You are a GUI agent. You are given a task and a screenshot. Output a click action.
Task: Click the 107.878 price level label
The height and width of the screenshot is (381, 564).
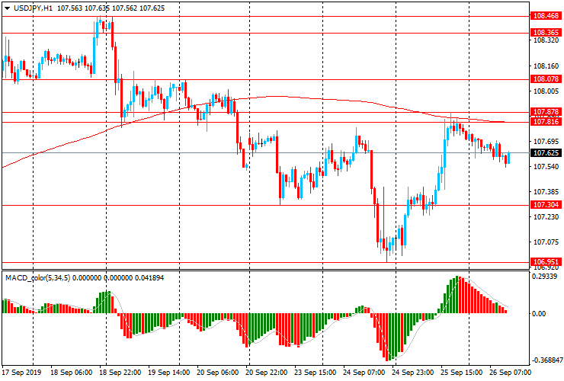point(546,112)
